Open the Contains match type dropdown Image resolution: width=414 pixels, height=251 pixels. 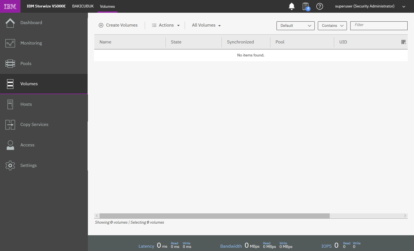tap(332, 26)
